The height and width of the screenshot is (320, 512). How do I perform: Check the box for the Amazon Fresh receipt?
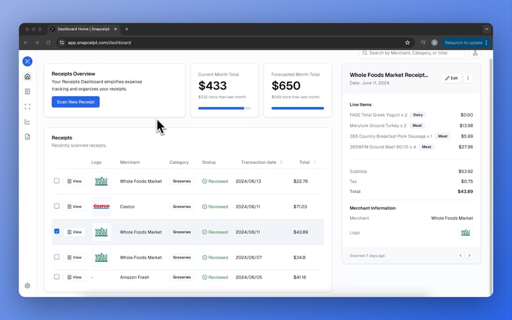point(57,276)
